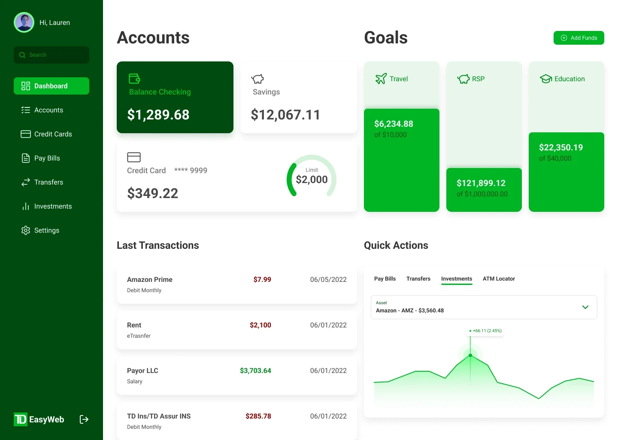This screenshot has width=618, height=440.
Task: Click the $2,100 rent amount
Action: (x=261, y=325)
